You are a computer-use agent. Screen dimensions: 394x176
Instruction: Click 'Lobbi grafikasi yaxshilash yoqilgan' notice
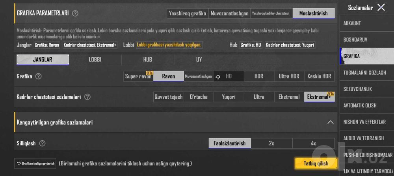[x=169, y=45]
